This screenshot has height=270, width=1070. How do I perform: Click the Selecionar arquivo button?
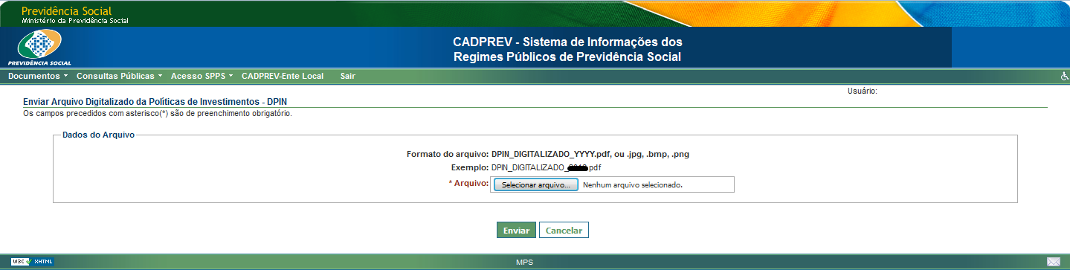tap(535, 184)
